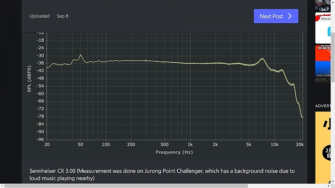Image resolution: width=335 pixels, height=188 pixels.
Task: Click the horizontal scrollbar thumb at bottom
Action: coord(126,186)
